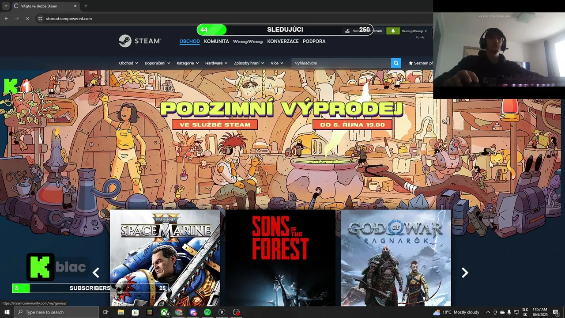Open the Windows Start menu
Screen dimensions: 565x318
pyautogui.click(x=7, y=312)
